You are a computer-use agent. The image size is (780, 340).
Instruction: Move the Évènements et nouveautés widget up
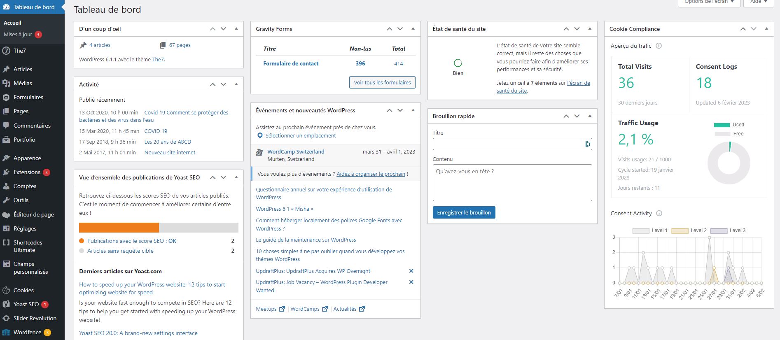click(x=389, y=110)
